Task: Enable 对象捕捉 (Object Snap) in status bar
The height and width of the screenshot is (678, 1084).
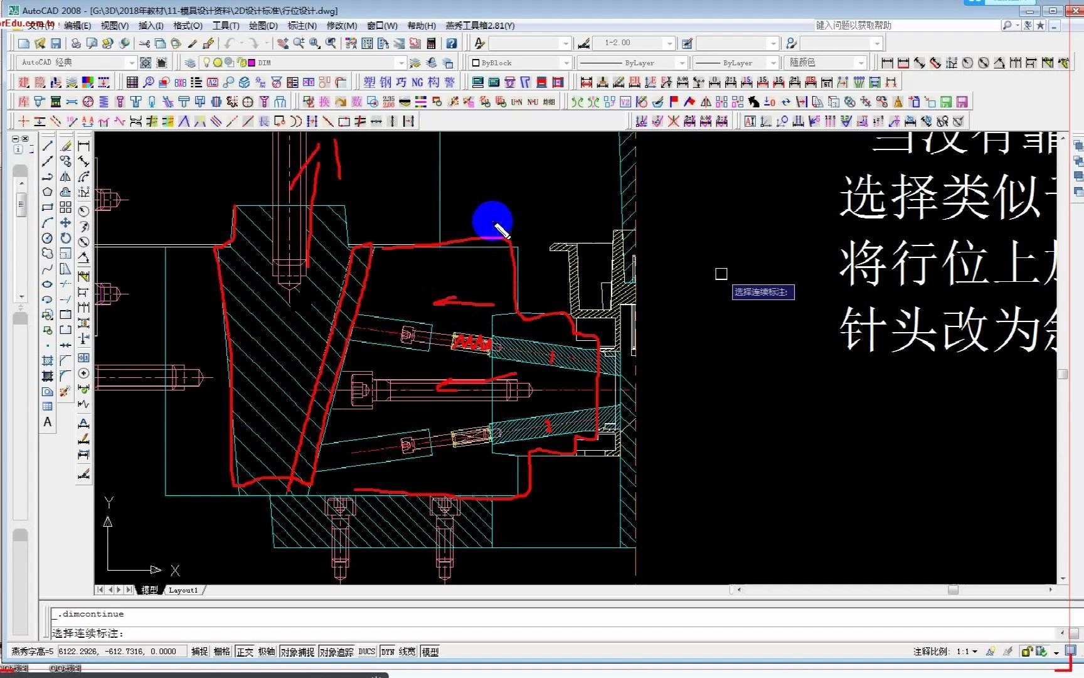Action: (298, 651)
